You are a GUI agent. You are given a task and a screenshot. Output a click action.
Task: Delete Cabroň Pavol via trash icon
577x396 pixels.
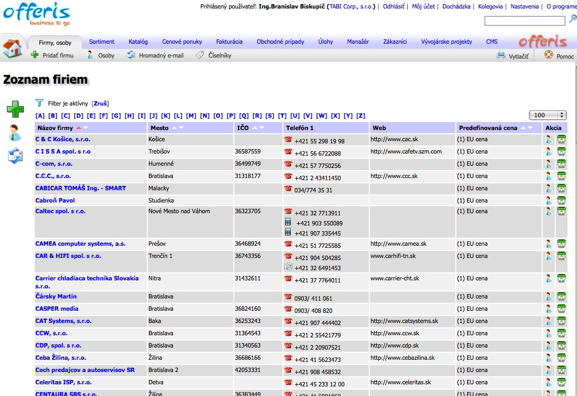coord(561,200)
